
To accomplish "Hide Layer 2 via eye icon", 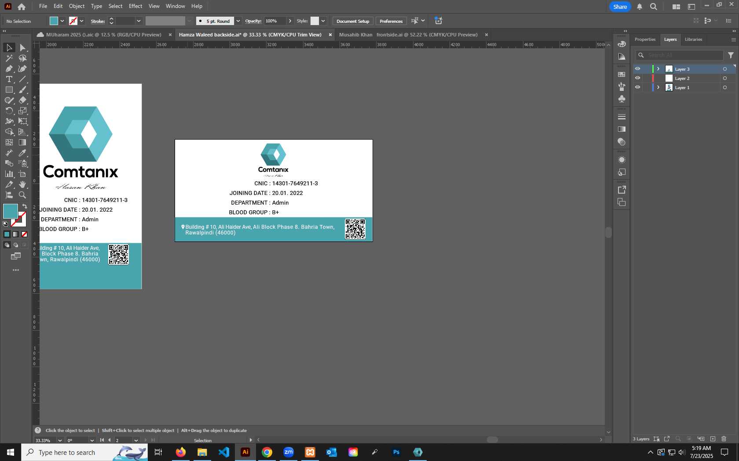I will [637, 78].
